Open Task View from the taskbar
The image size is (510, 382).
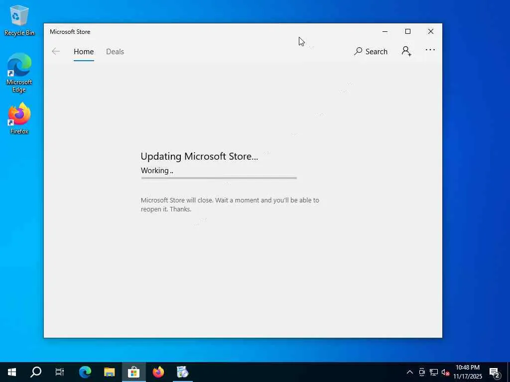(x=60, y=372)
